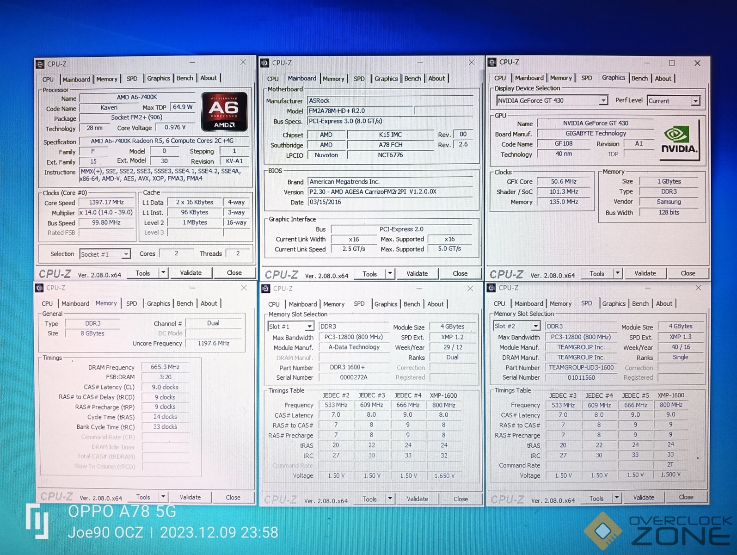Screen dimensions: 737x555
Task: Click the Tools button in the AMD A6-7400K CPU window
Action: [x=143, y=273]
